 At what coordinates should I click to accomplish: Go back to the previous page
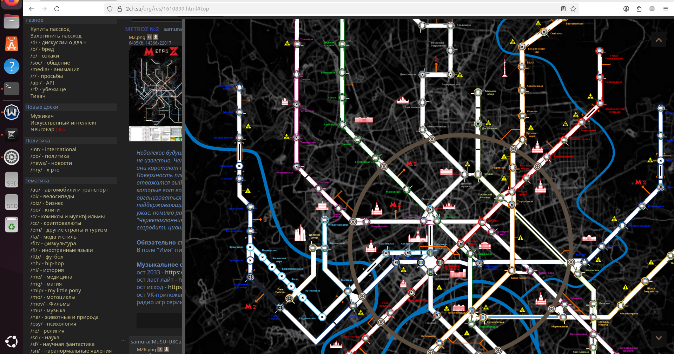(32, 9)
